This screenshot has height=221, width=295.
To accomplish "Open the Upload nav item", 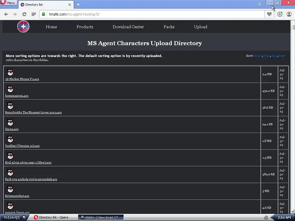I will 201,27.
